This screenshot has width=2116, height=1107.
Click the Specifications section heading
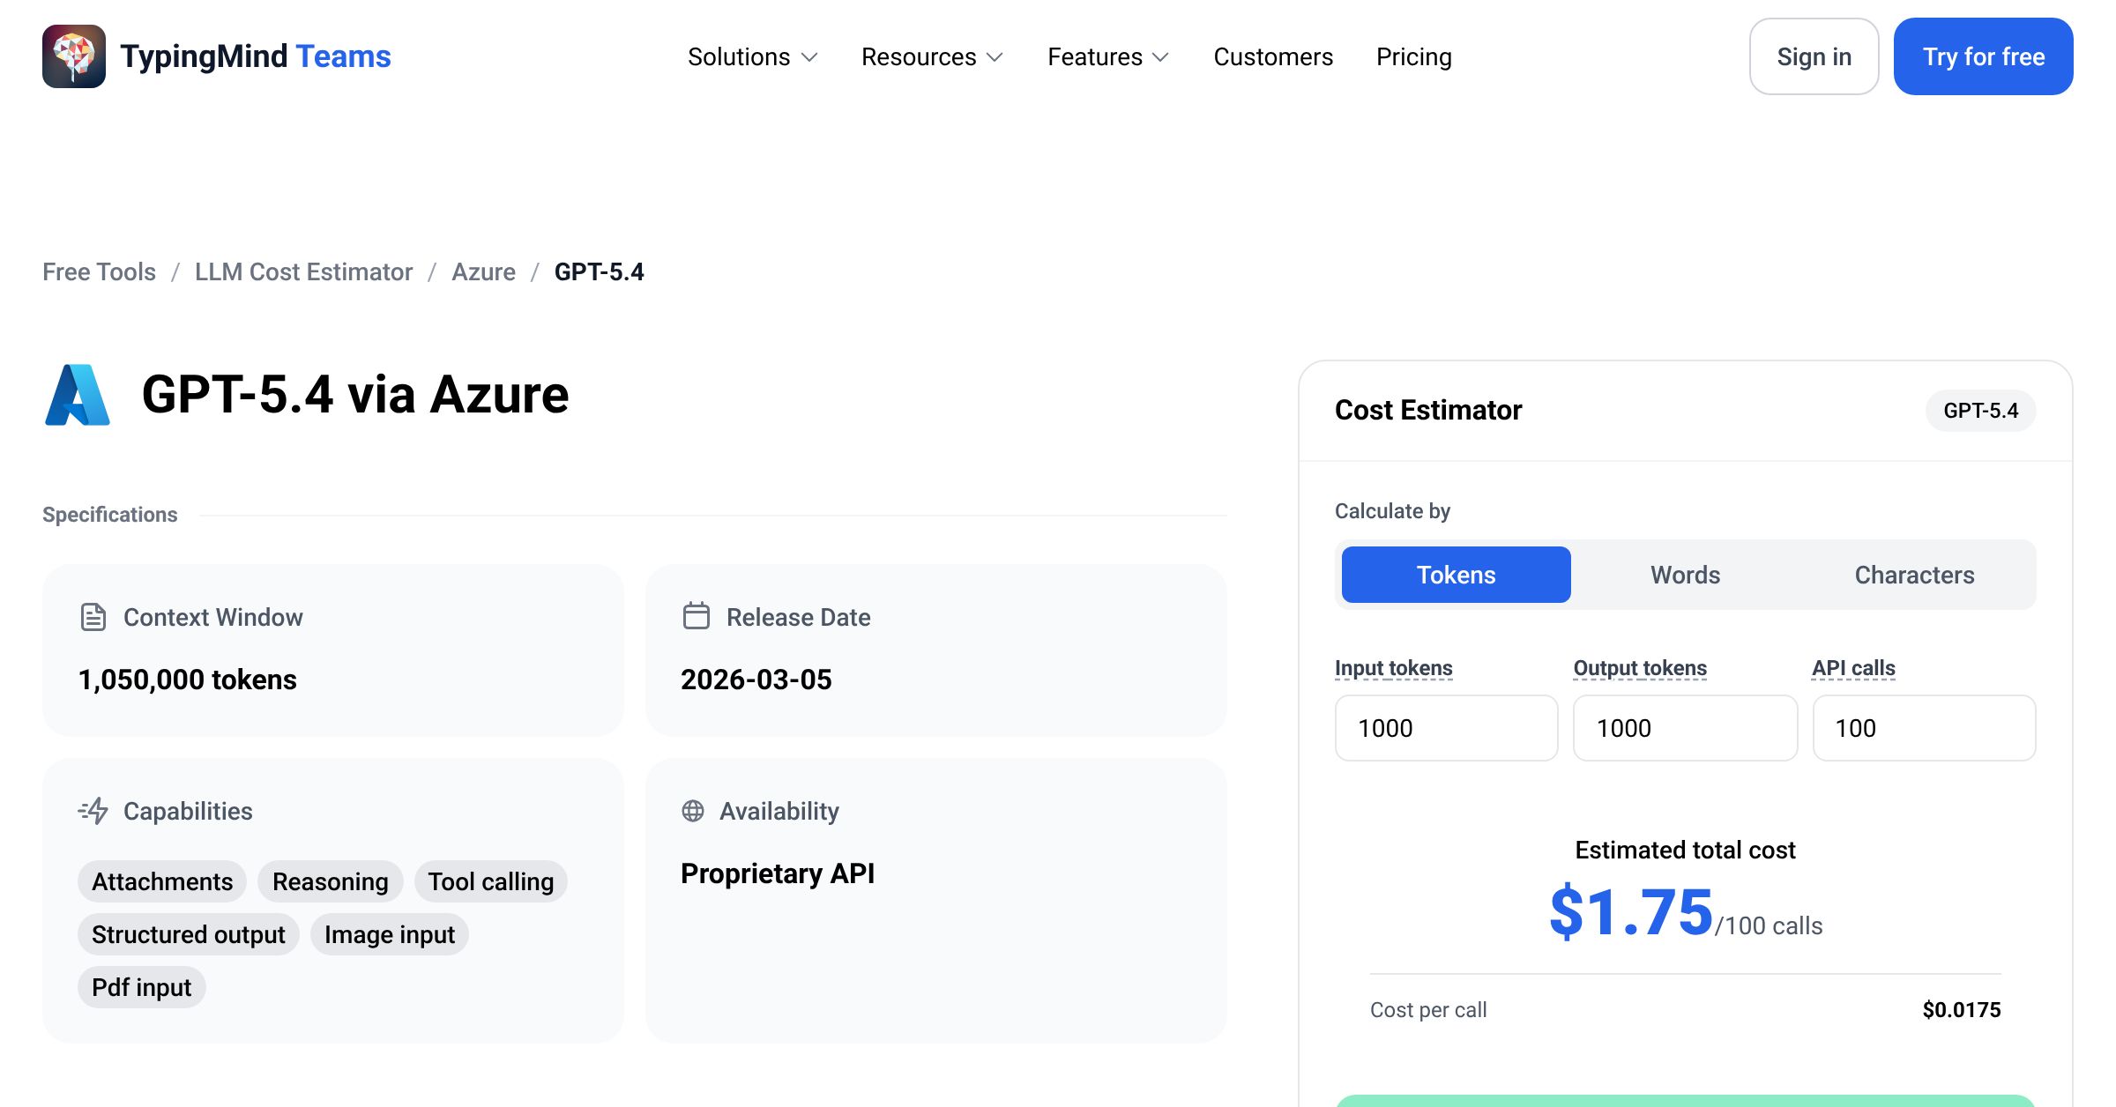click(x=110, y=515)
